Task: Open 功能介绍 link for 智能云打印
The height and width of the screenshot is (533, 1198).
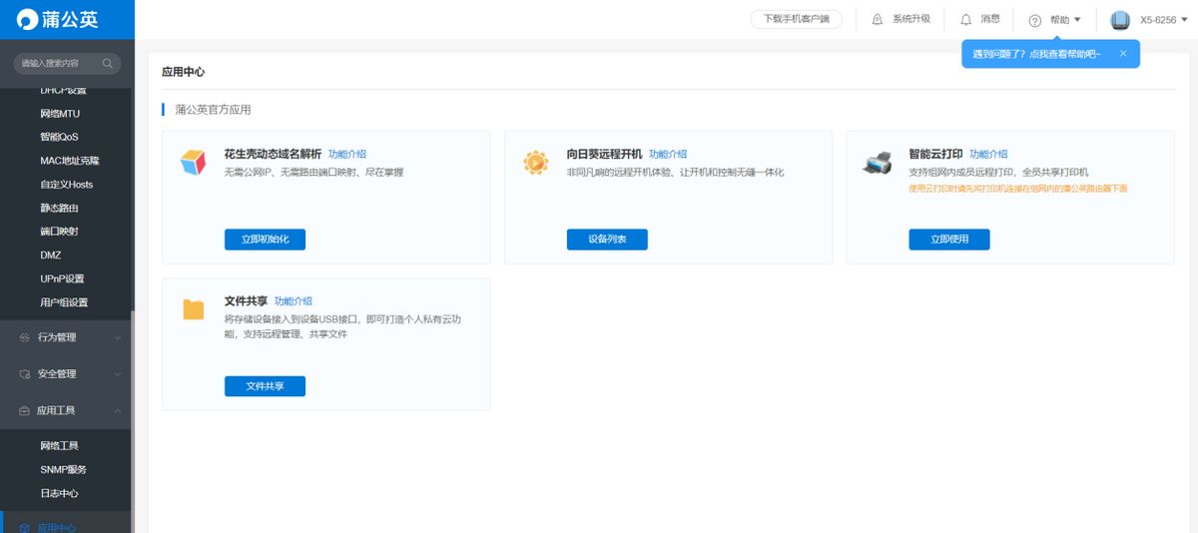Action: [x=988, y=155]
